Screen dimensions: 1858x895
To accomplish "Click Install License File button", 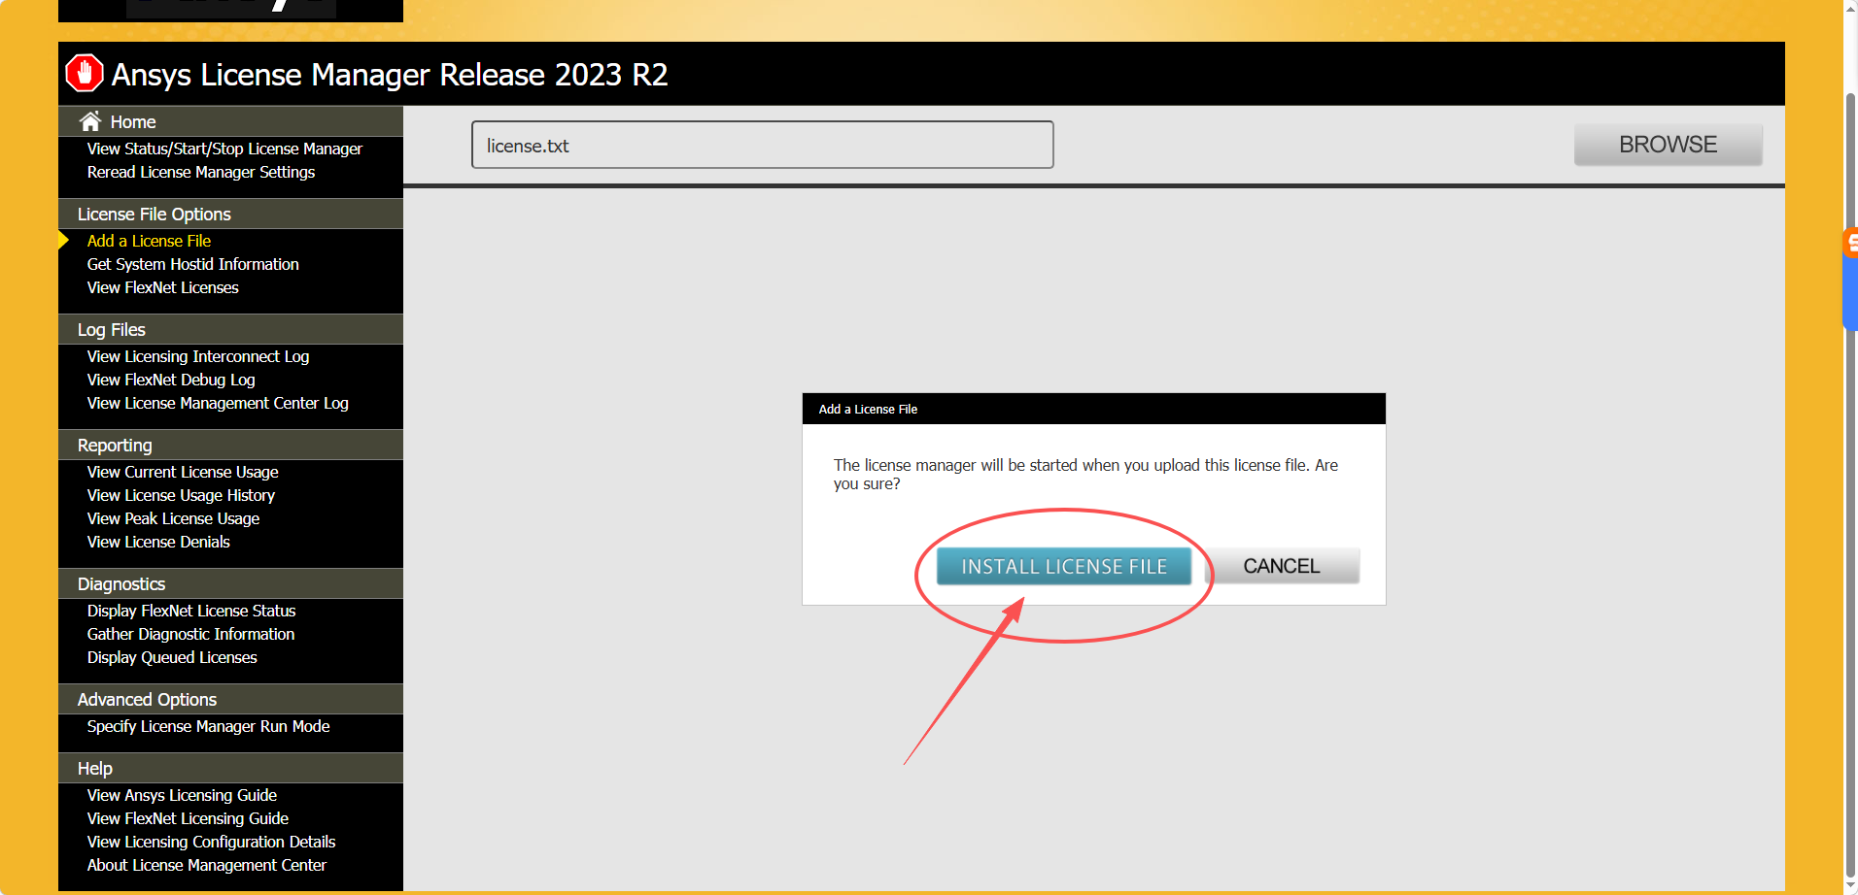I will tap(1063, 567).
